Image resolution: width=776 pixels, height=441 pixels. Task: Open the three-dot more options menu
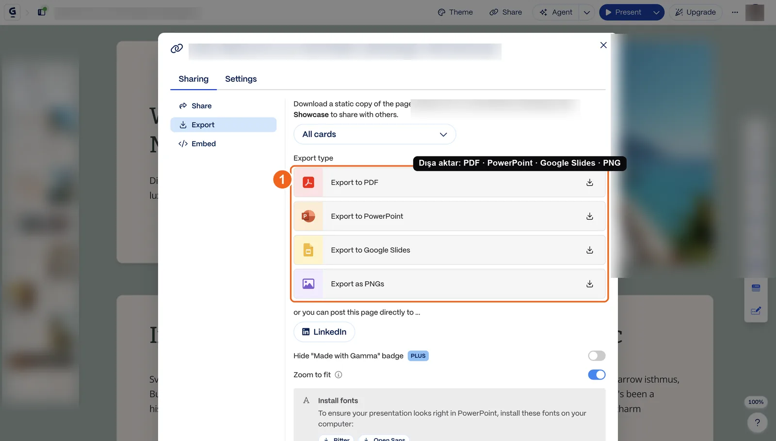[735, 12]
